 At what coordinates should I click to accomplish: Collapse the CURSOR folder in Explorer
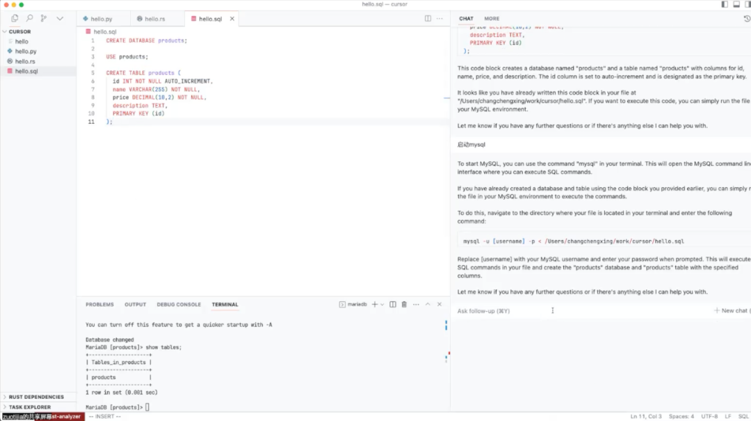click(6, 31)
